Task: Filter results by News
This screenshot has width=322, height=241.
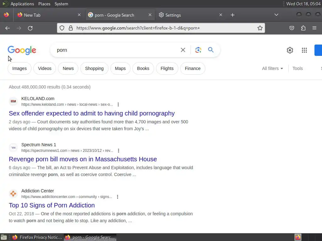Action: pos(68,68)
